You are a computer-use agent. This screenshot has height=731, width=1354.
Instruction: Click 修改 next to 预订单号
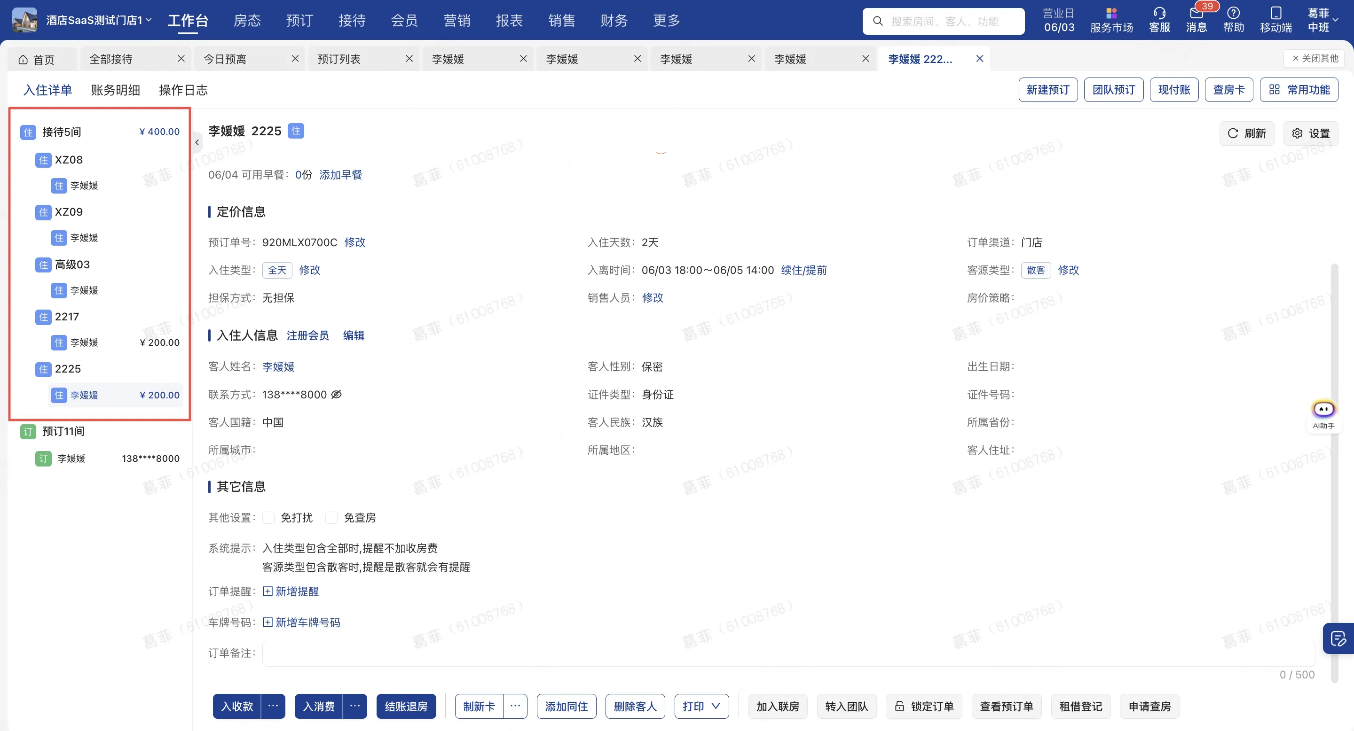355,242
